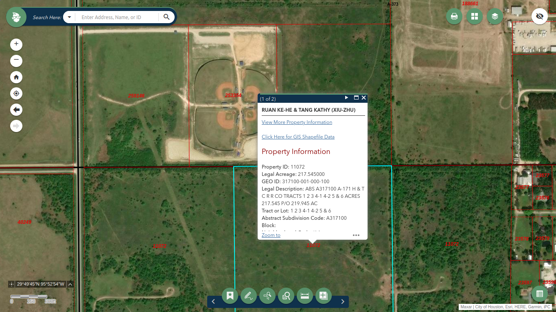Open the search source dropdown arrow
The height and width of the screenshot is (312, 556).
coord(70,17)
